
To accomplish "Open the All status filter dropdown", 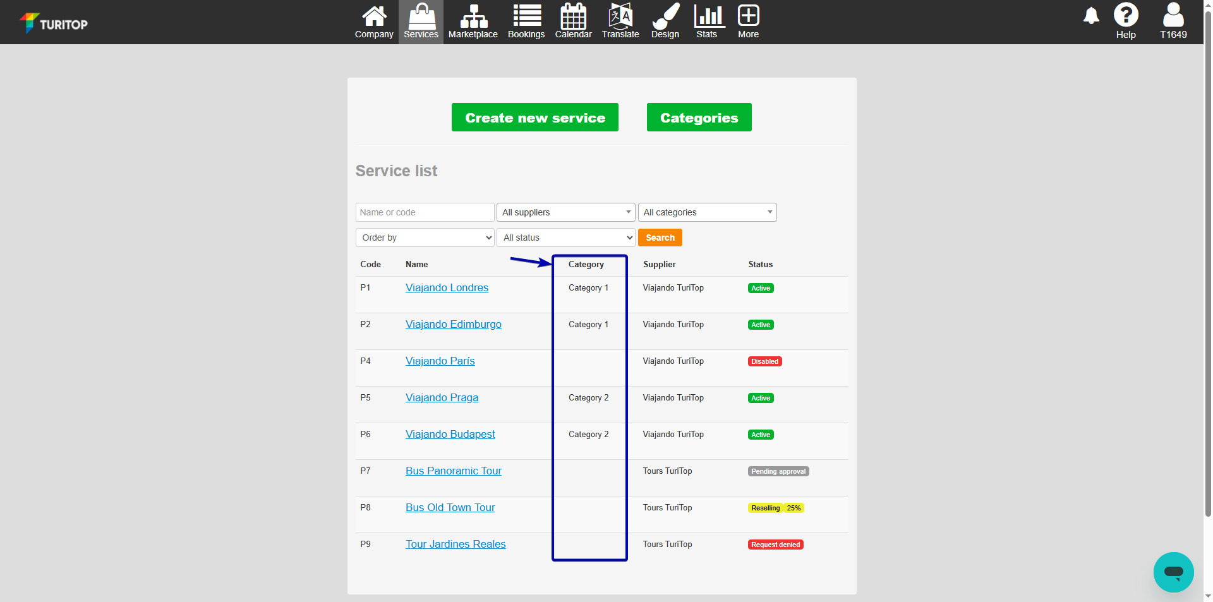I will click(565, 238).
